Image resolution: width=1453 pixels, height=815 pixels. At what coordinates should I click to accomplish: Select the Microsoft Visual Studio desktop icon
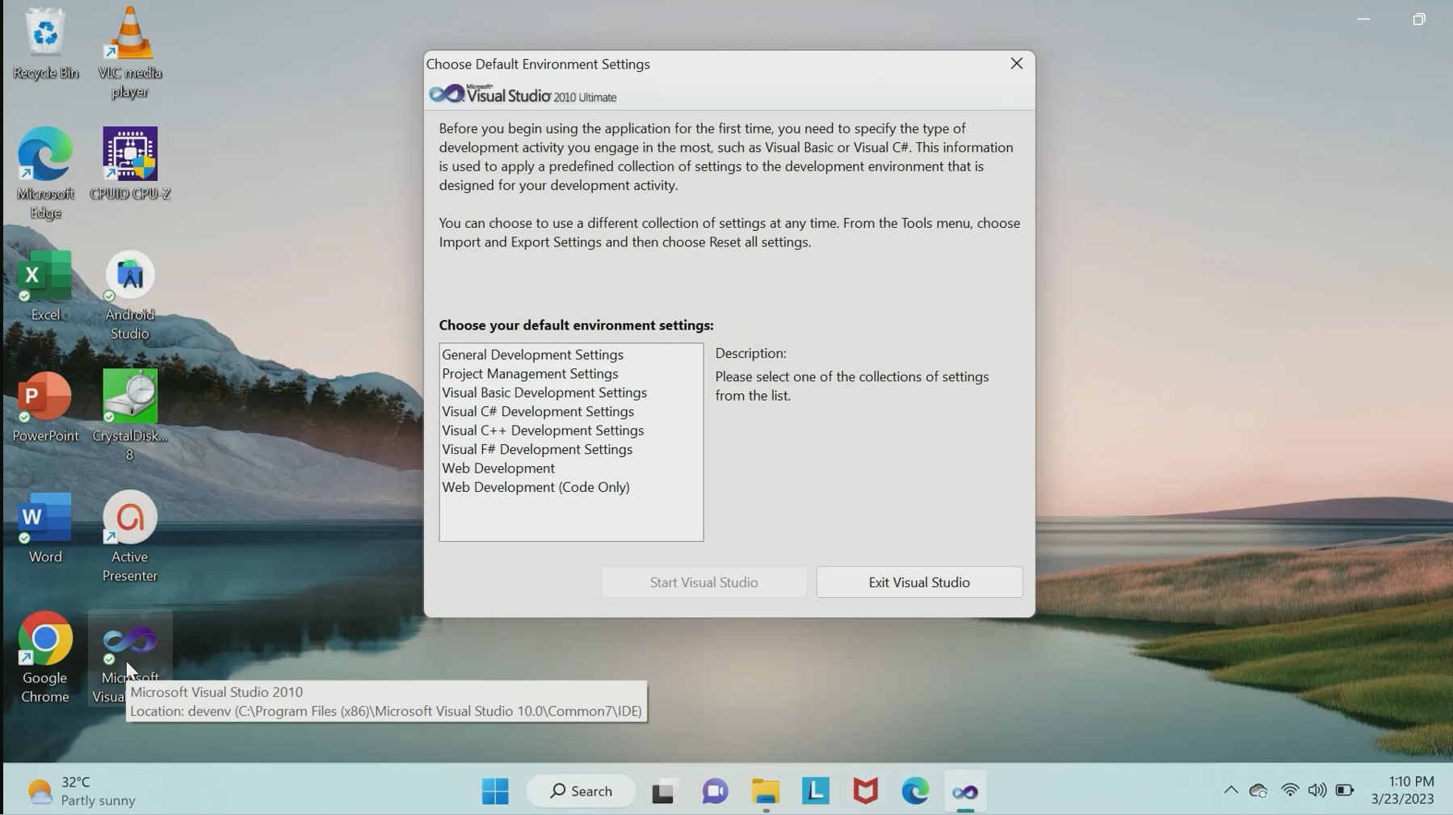tap(130, 657)
